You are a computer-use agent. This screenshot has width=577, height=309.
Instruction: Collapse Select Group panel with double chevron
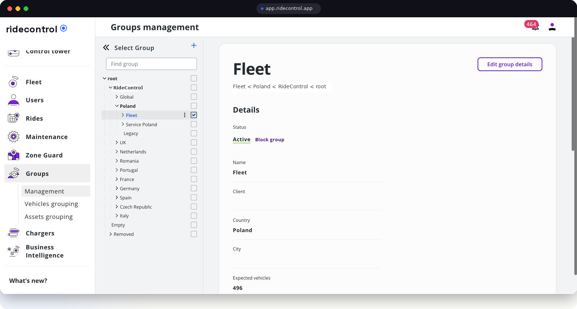pos(106,47)
